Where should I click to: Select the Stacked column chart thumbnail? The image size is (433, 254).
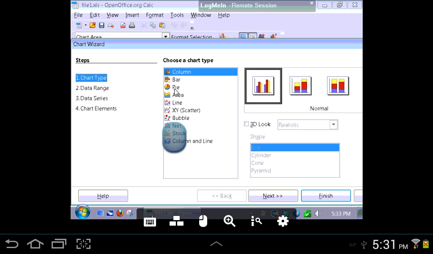[x=301, y=86]
